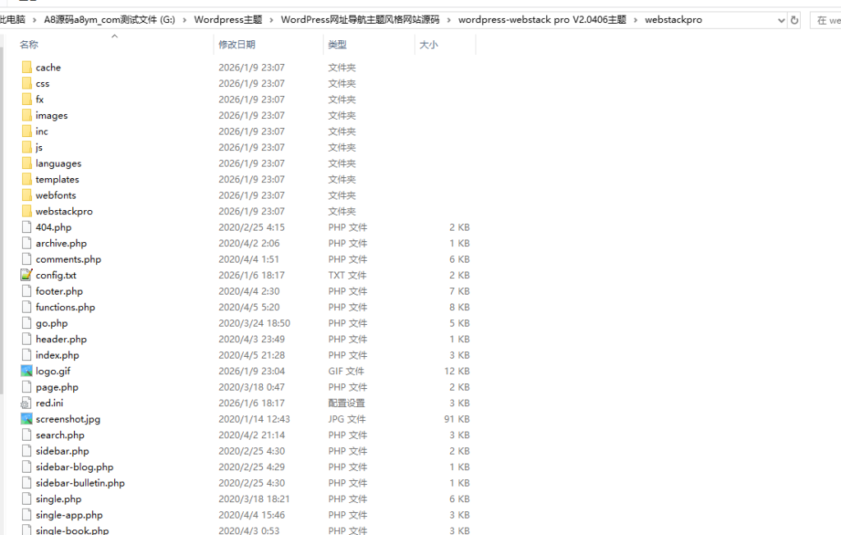Image resolution: width=841 pixels, height=535 pixels.
Task: Toggle sort order on the 名称 column header
Action: click(x=28, y=45)
